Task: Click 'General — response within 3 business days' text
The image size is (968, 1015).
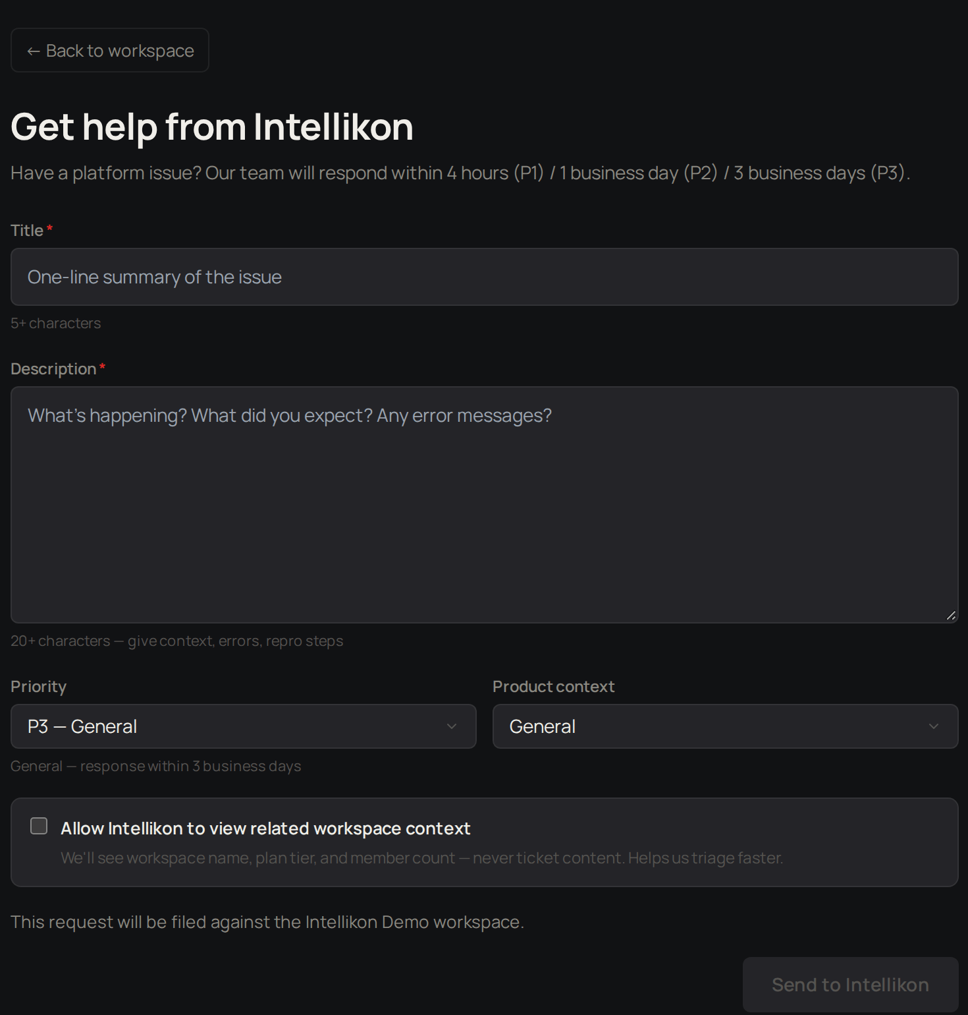Action: tap(156, 766)
